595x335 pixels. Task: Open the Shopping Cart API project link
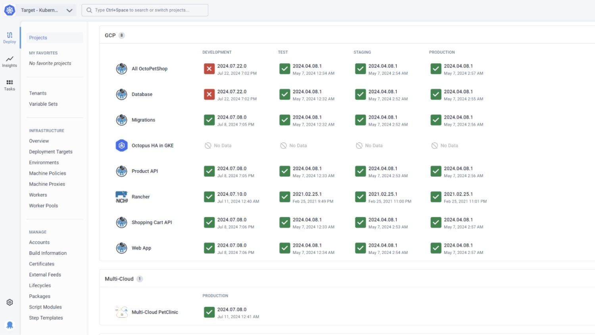(x=152, y=223)
